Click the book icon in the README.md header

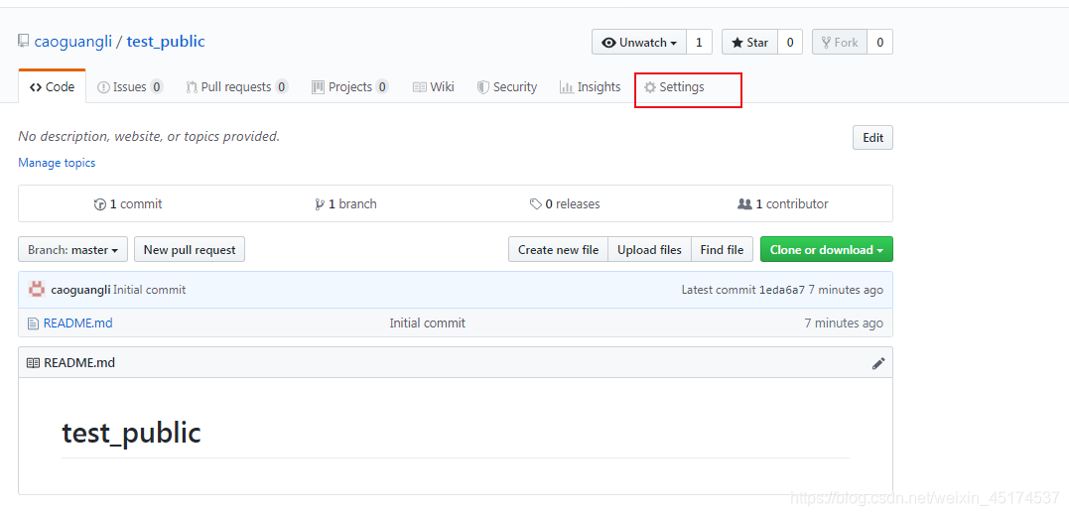(x=33, y=363)
